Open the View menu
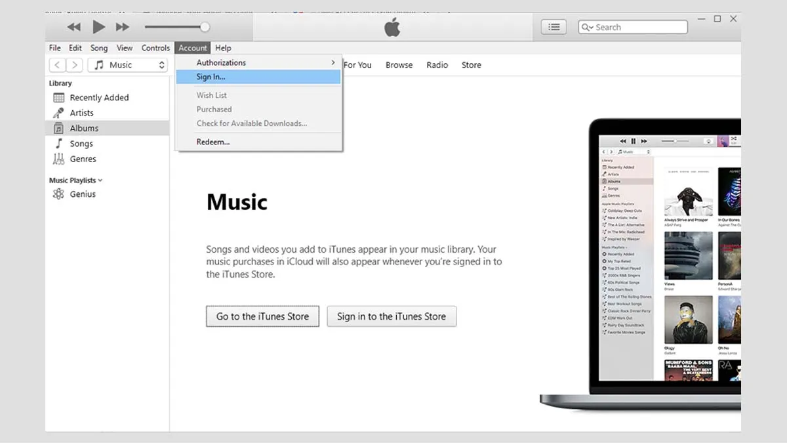The image size is (787, 443). (x=125, y=48)
